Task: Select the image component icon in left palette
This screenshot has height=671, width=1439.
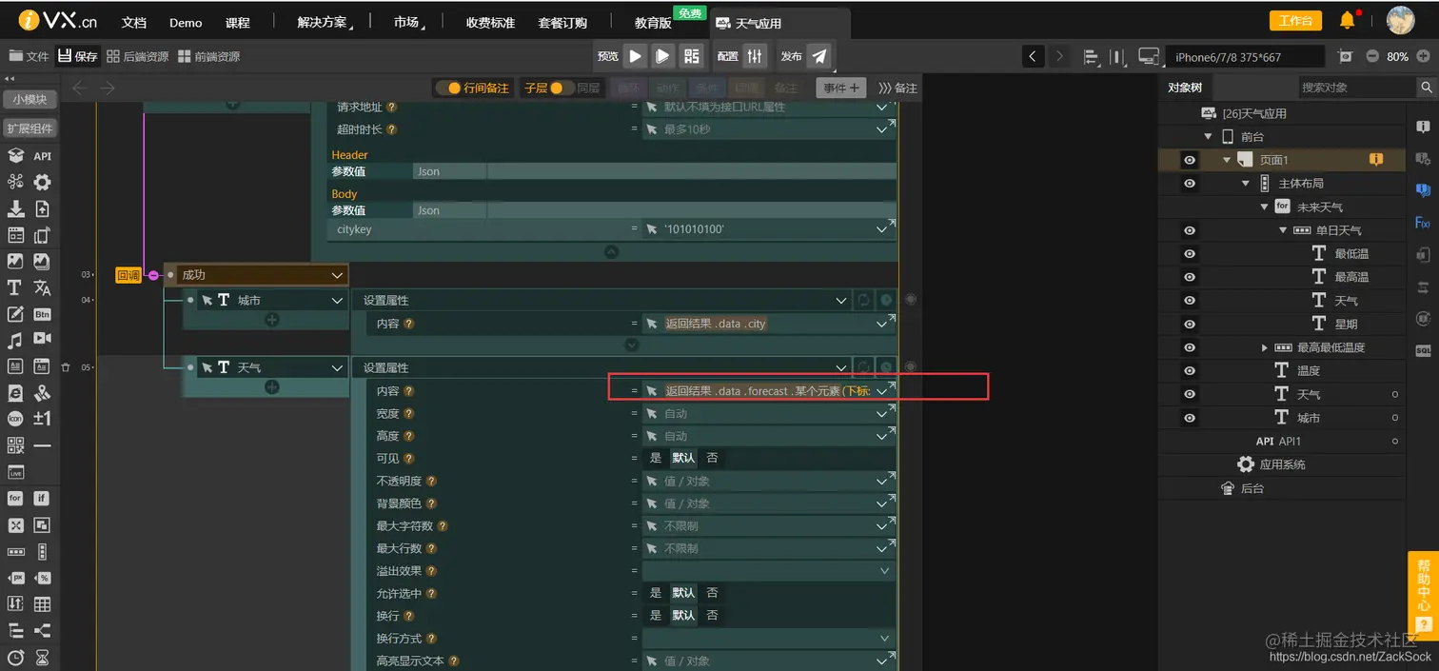Action: [x=15, y=261]
